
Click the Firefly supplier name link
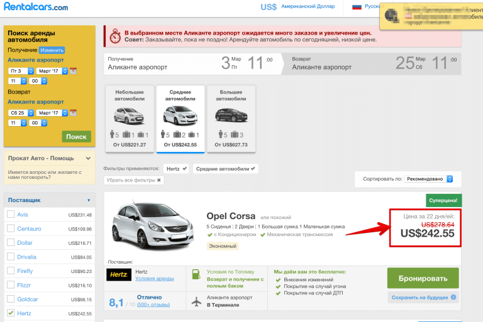click(x=25, y=271)
